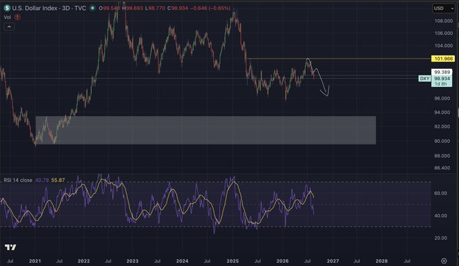Click the Vol indicator label
Screen dimensions: 459x266
coord(7,18)
